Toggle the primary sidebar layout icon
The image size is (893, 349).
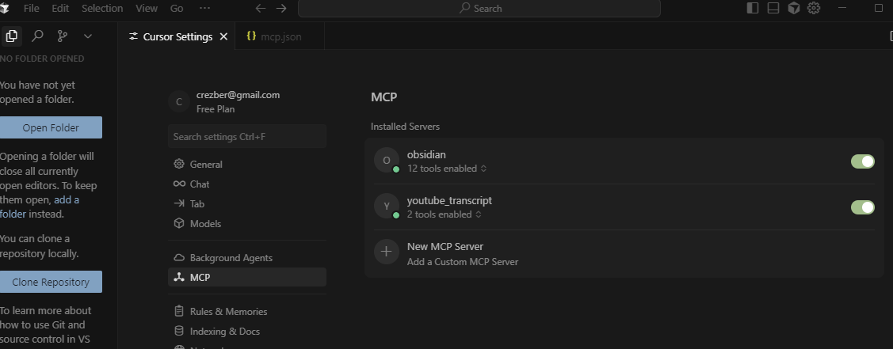click(x=752, y=8)
